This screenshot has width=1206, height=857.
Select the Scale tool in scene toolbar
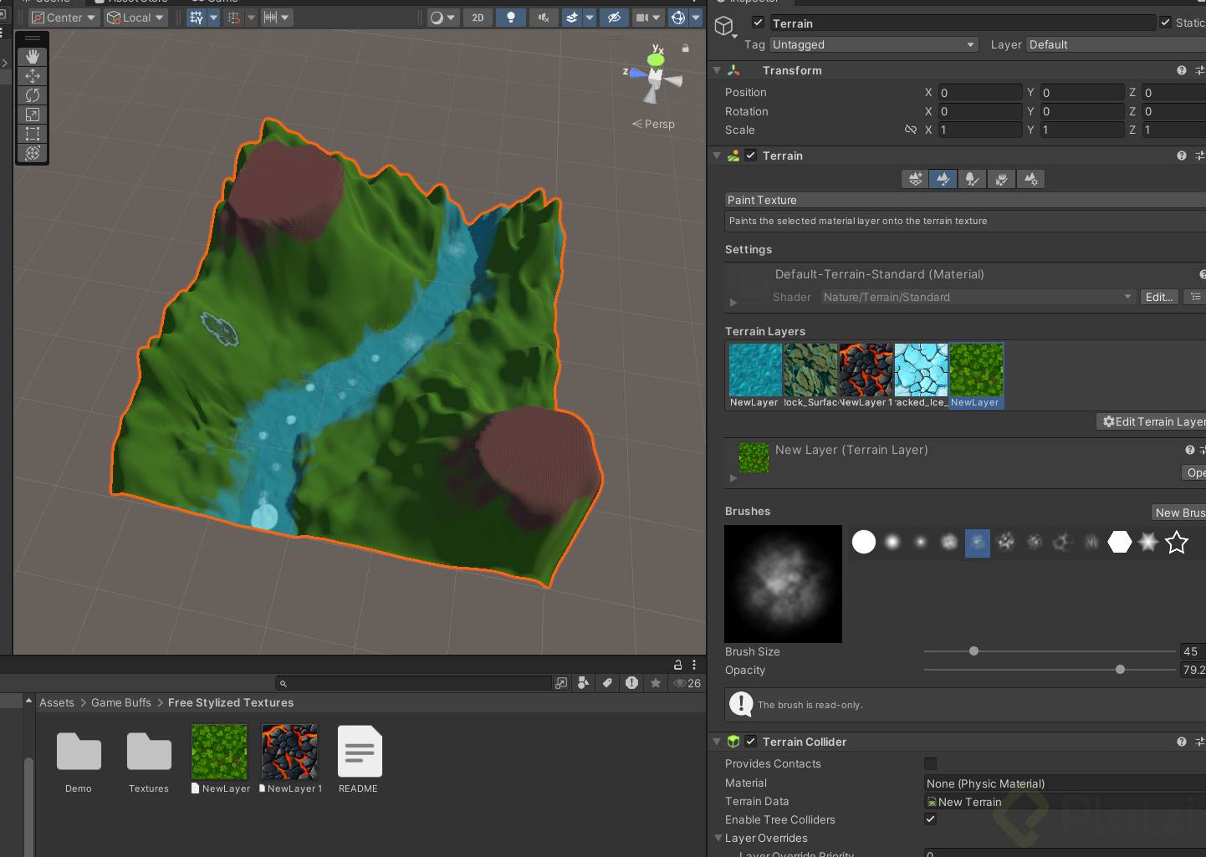tap(33, 115)
